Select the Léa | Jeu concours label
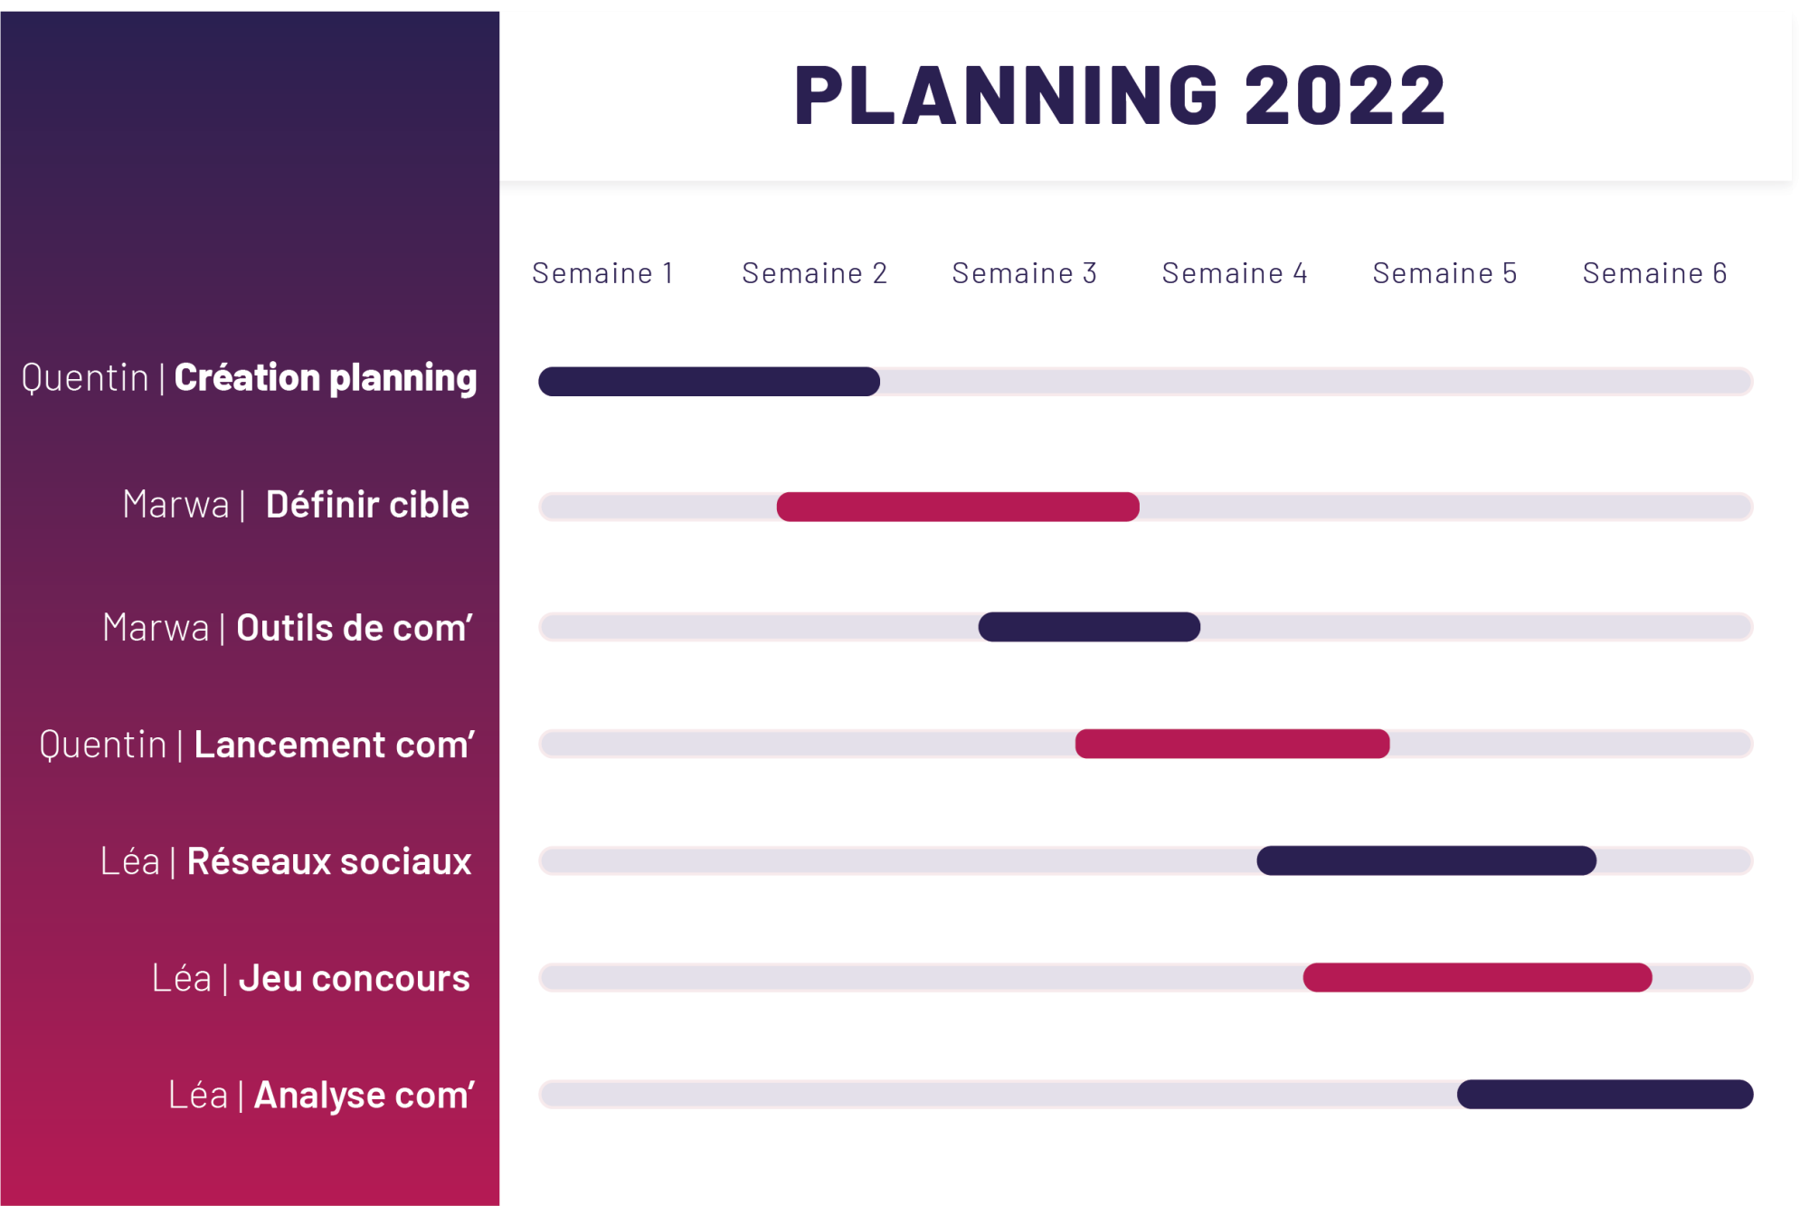The width and height of the screenshot is (1809, 1206). pos(311,978)
